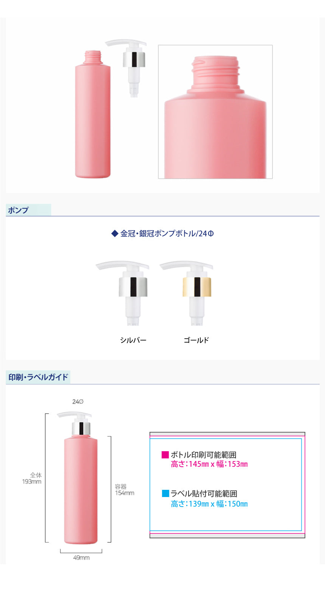Choose the silver pump option image
This screenshot has height=589, width=325.
123,293
